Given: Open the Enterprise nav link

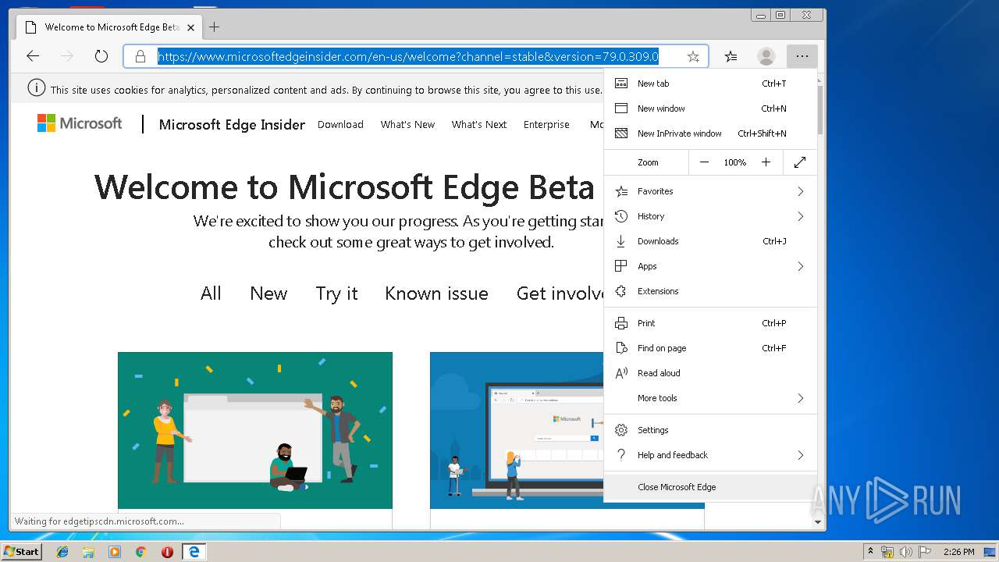Looking at the screenshot, I should point(546,125).
